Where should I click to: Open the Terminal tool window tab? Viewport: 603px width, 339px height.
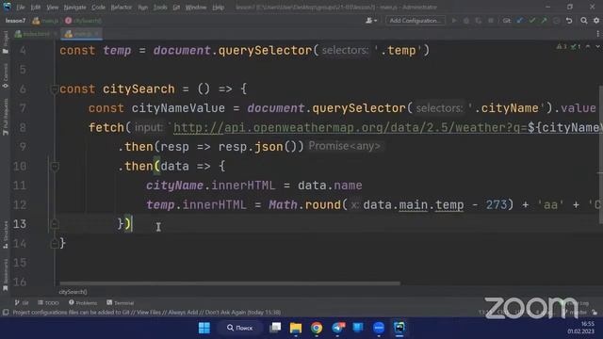pos(121,303)
